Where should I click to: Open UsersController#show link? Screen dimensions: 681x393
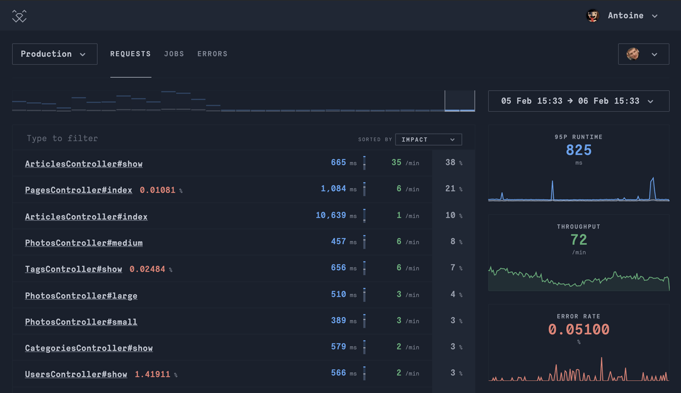tap(76, 374)
